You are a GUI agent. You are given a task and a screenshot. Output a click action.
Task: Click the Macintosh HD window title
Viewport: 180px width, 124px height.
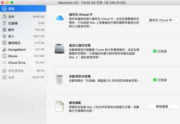(x=92, y=3)
